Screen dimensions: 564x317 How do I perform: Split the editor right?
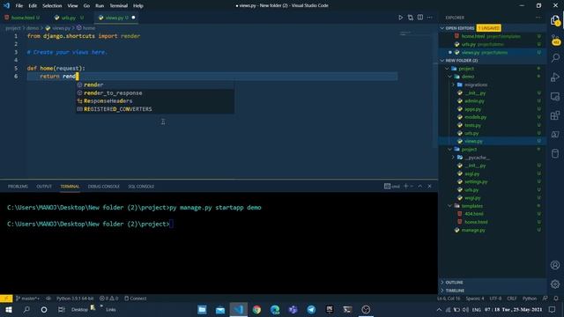click(x=420, y=18)
